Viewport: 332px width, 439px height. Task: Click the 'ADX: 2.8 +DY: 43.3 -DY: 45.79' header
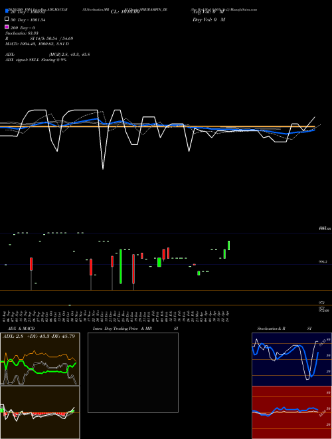(x=39, y=336)
